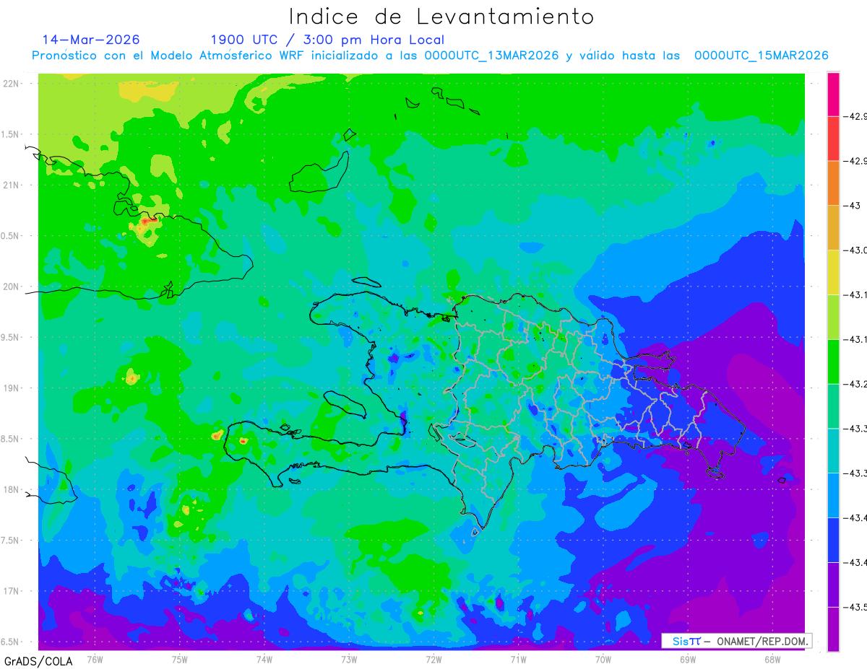The height and width of the screenshot is (669, 867).
Task: Click the '18N' latitude label
Action: pyautogui.click(x=11, y=489)
